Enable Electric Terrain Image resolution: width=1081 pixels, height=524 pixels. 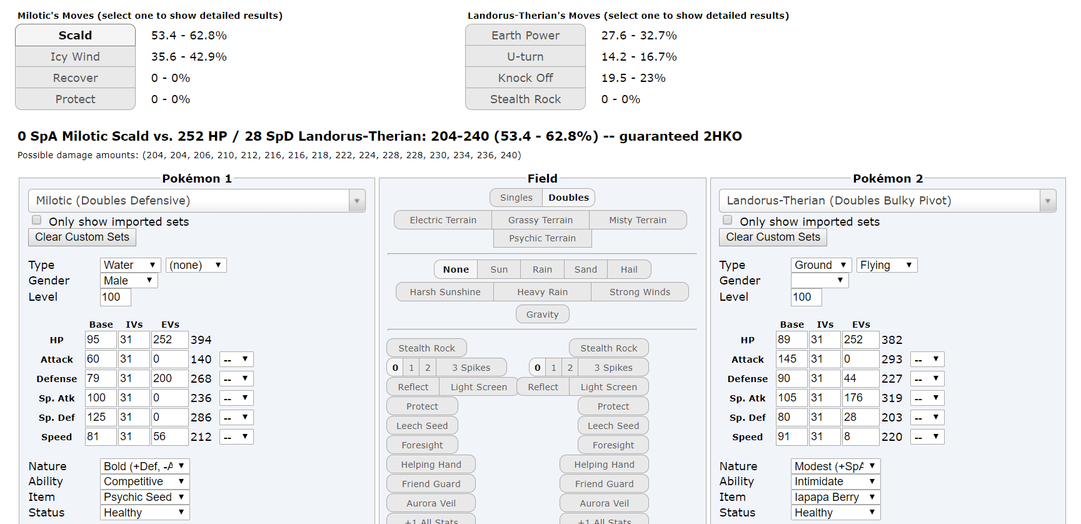[443, 220]
